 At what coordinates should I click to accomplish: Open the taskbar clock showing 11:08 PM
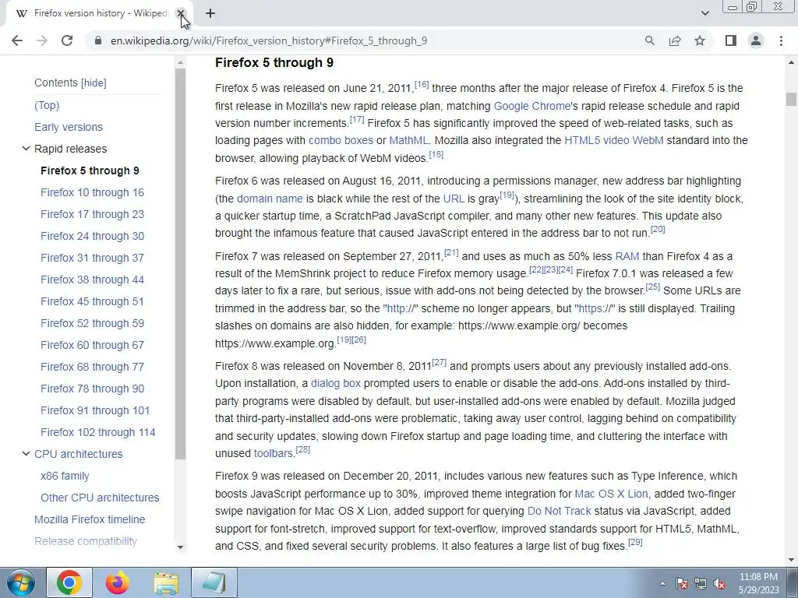click(x=758, y=583)
